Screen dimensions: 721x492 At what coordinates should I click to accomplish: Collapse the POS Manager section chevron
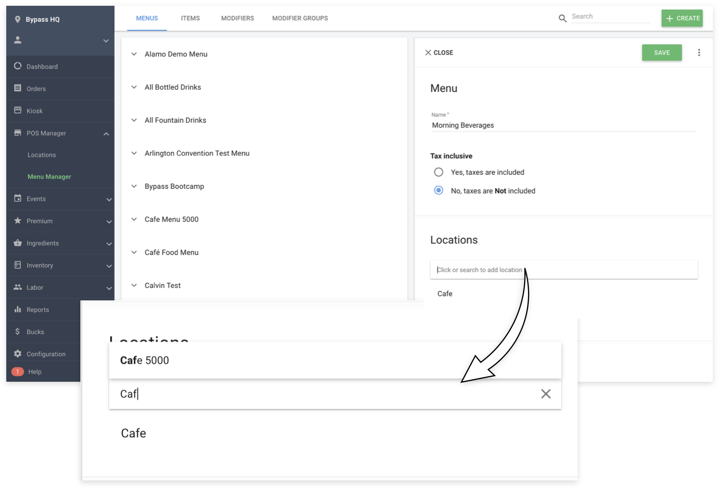coord(106,134)
